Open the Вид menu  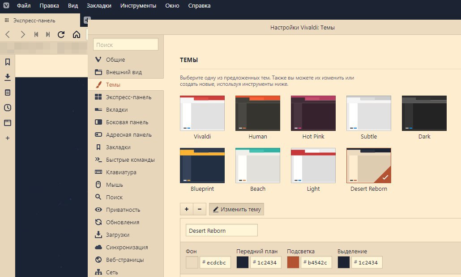(73, 5)
